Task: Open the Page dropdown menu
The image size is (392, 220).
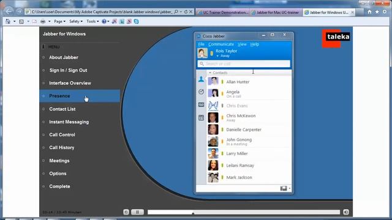Action: coord(60,21)
